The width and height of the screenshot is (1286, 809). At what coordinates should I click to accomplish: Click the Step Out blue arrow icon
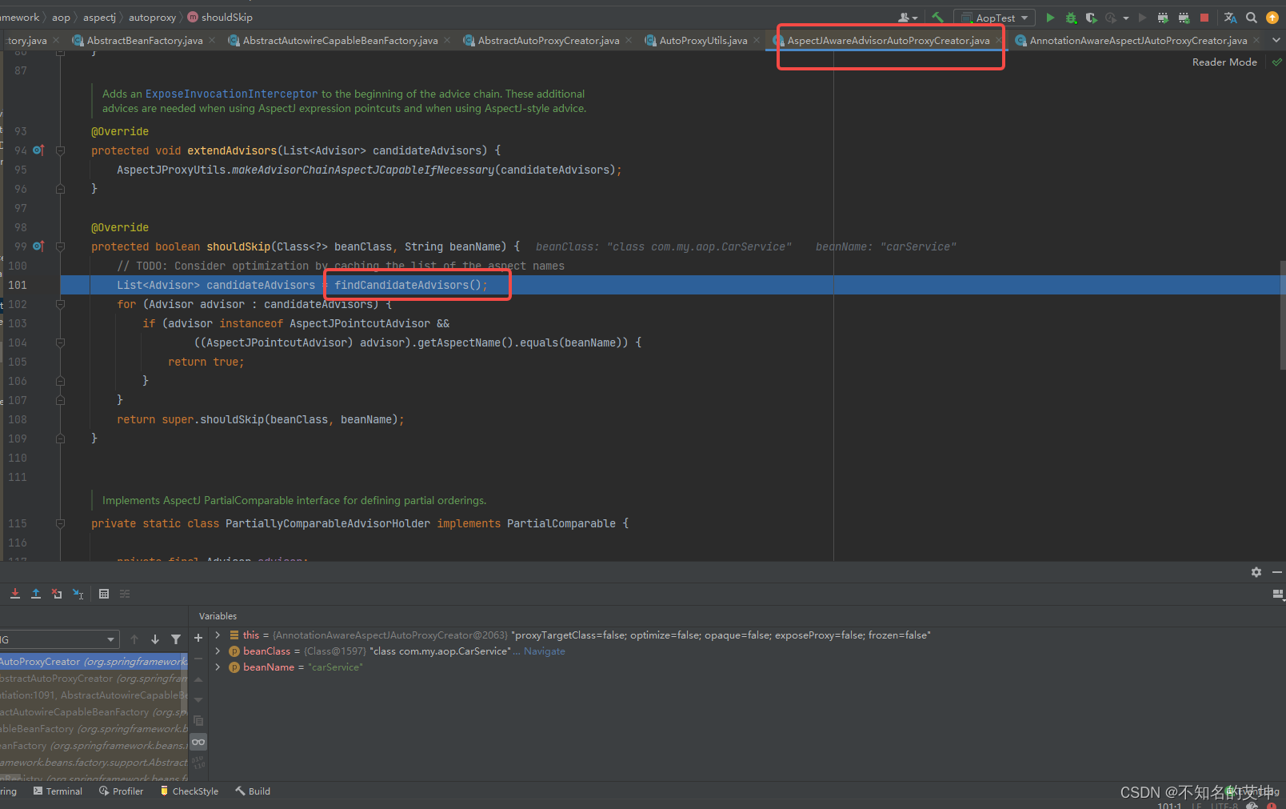tap(36, 594)
